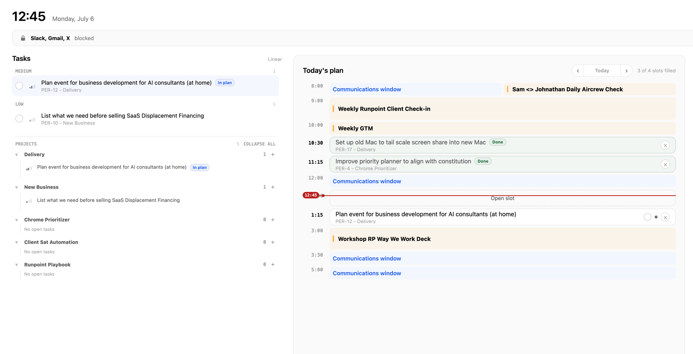Image resolution: width=693 pixels, height=354 pixels.
Task: Click 'Monday, July 6' date text
Action: coord(73,19)
